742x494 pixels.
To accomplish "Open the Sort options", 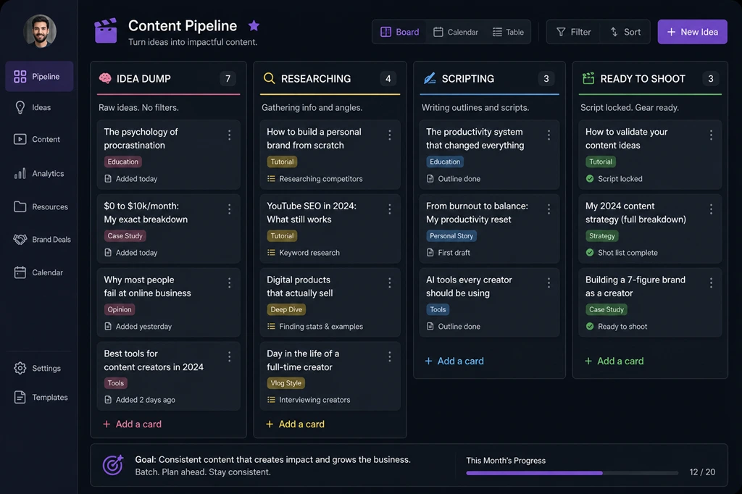I will 625,32.
